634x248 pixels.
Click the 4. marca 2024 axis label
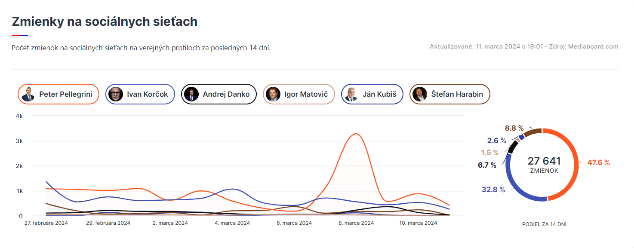232,223
